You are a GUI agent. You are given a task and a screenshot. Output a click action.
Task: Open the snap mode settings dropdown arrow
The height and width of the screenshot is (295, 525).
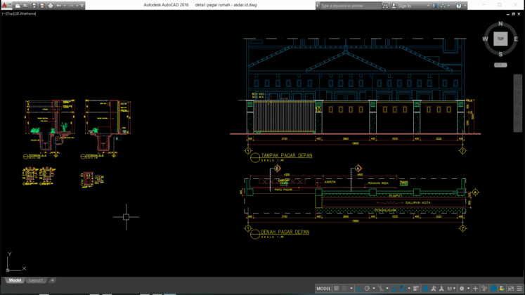351,288
